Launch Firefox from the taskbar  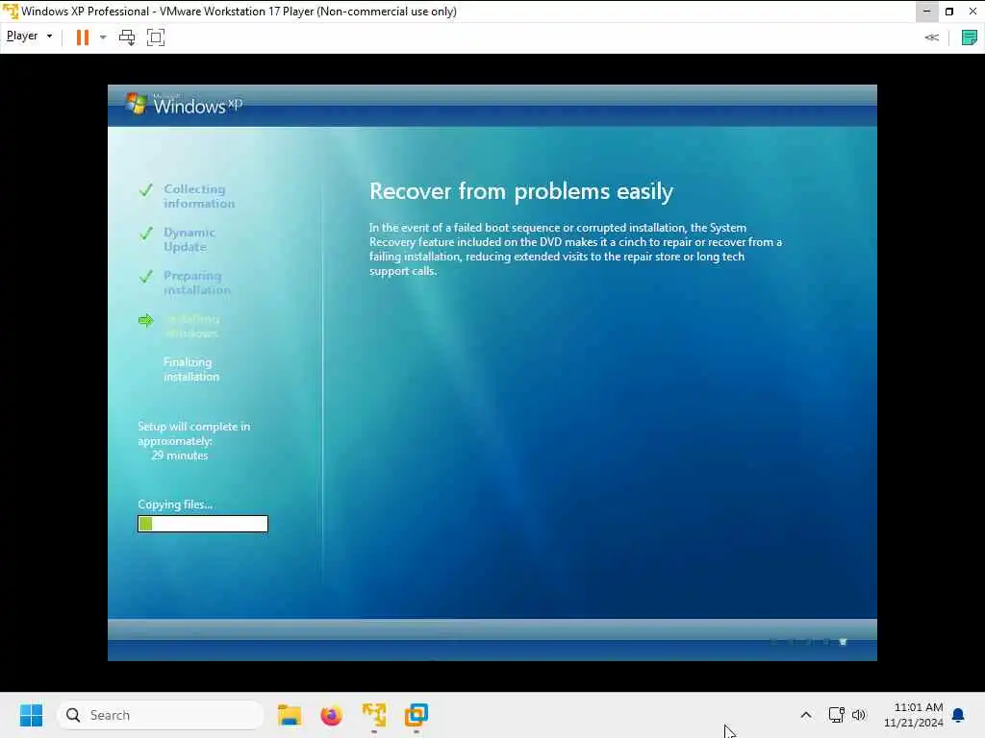pyautogui.click(x=331, y=715)
